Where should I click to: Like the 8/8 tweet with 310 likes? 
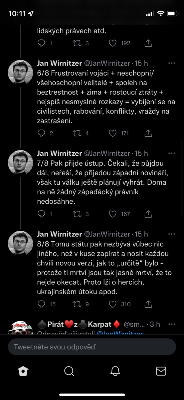[113, 304]
